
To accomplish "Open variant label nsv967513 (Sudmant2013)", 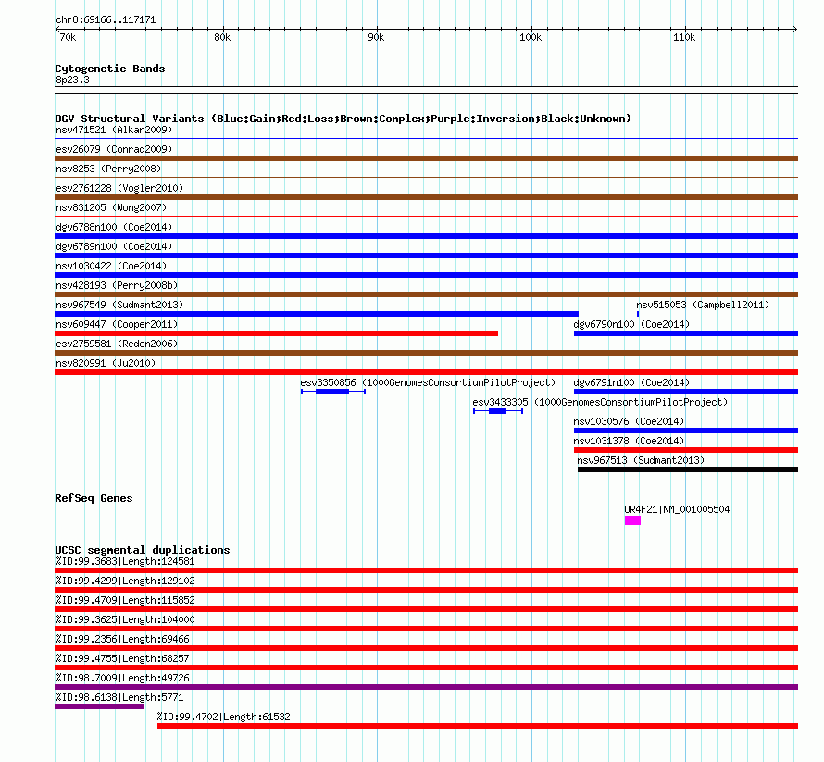I will click(641, 460).
